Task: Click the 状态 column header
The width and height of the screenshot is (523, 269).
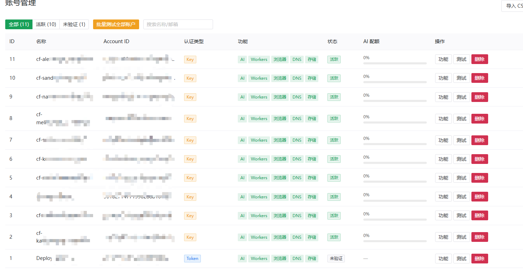Action: (332, 41)
